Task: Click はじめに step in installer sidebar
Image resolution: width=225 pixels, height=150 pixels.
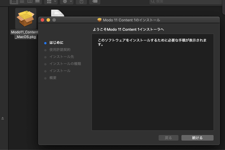Action: point(56,42)
